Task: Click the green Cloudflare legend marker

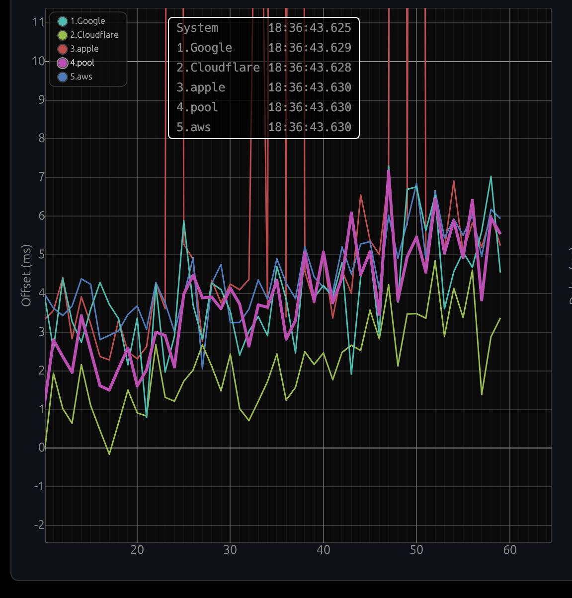Action: pos(63,35)
